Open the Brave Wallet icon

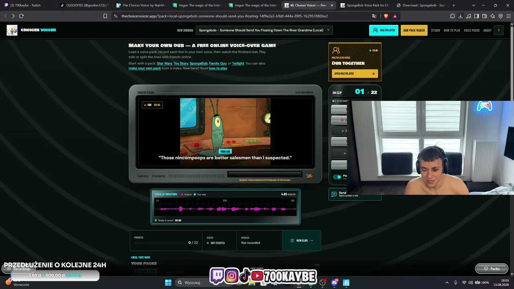coord(484,16)
